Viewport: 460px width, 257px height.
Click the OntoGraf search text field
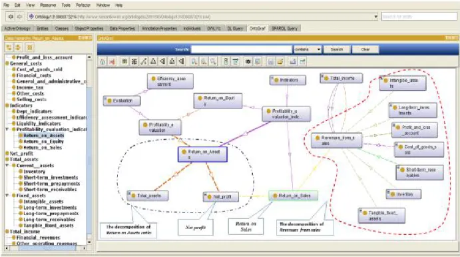pyautogui.click(x=242, y=49)
